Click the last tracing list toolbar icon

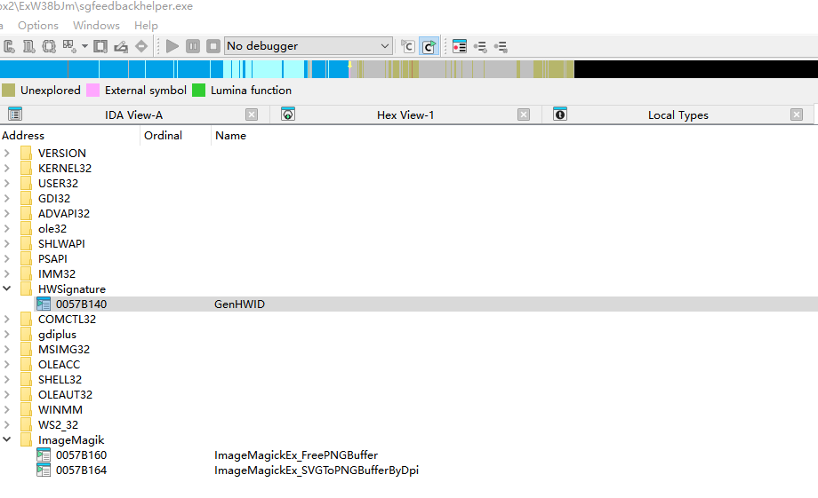click(501, 46)
